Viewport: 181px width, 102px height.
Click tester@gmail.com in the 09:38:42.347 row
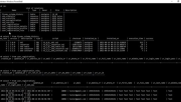tap(77, 91)
